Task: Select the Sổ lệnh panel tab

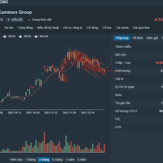Action: (x=138, y=38)
